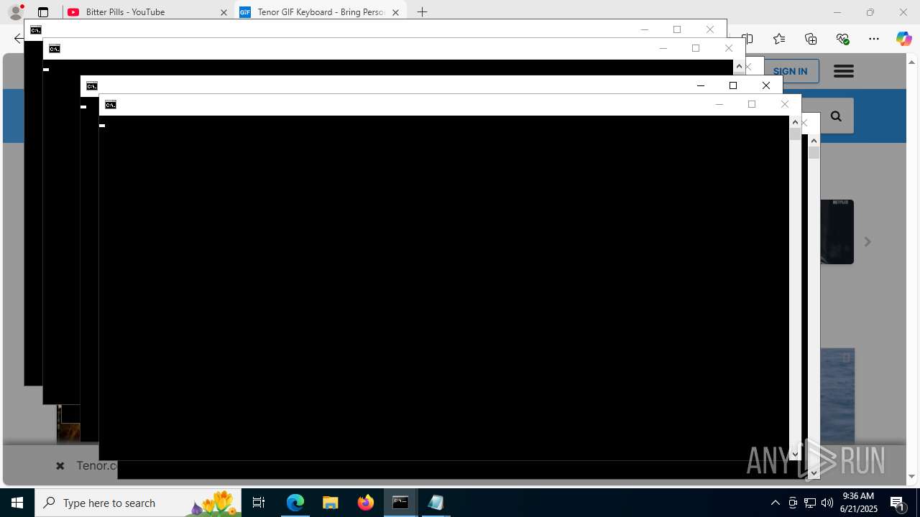Screen dimensions: 920x517
Task: Show hidden system tray icons
Action: 776,503
